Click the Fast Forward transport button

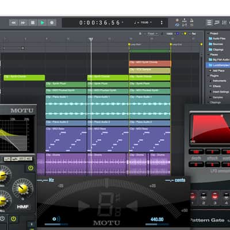(23, 23)
